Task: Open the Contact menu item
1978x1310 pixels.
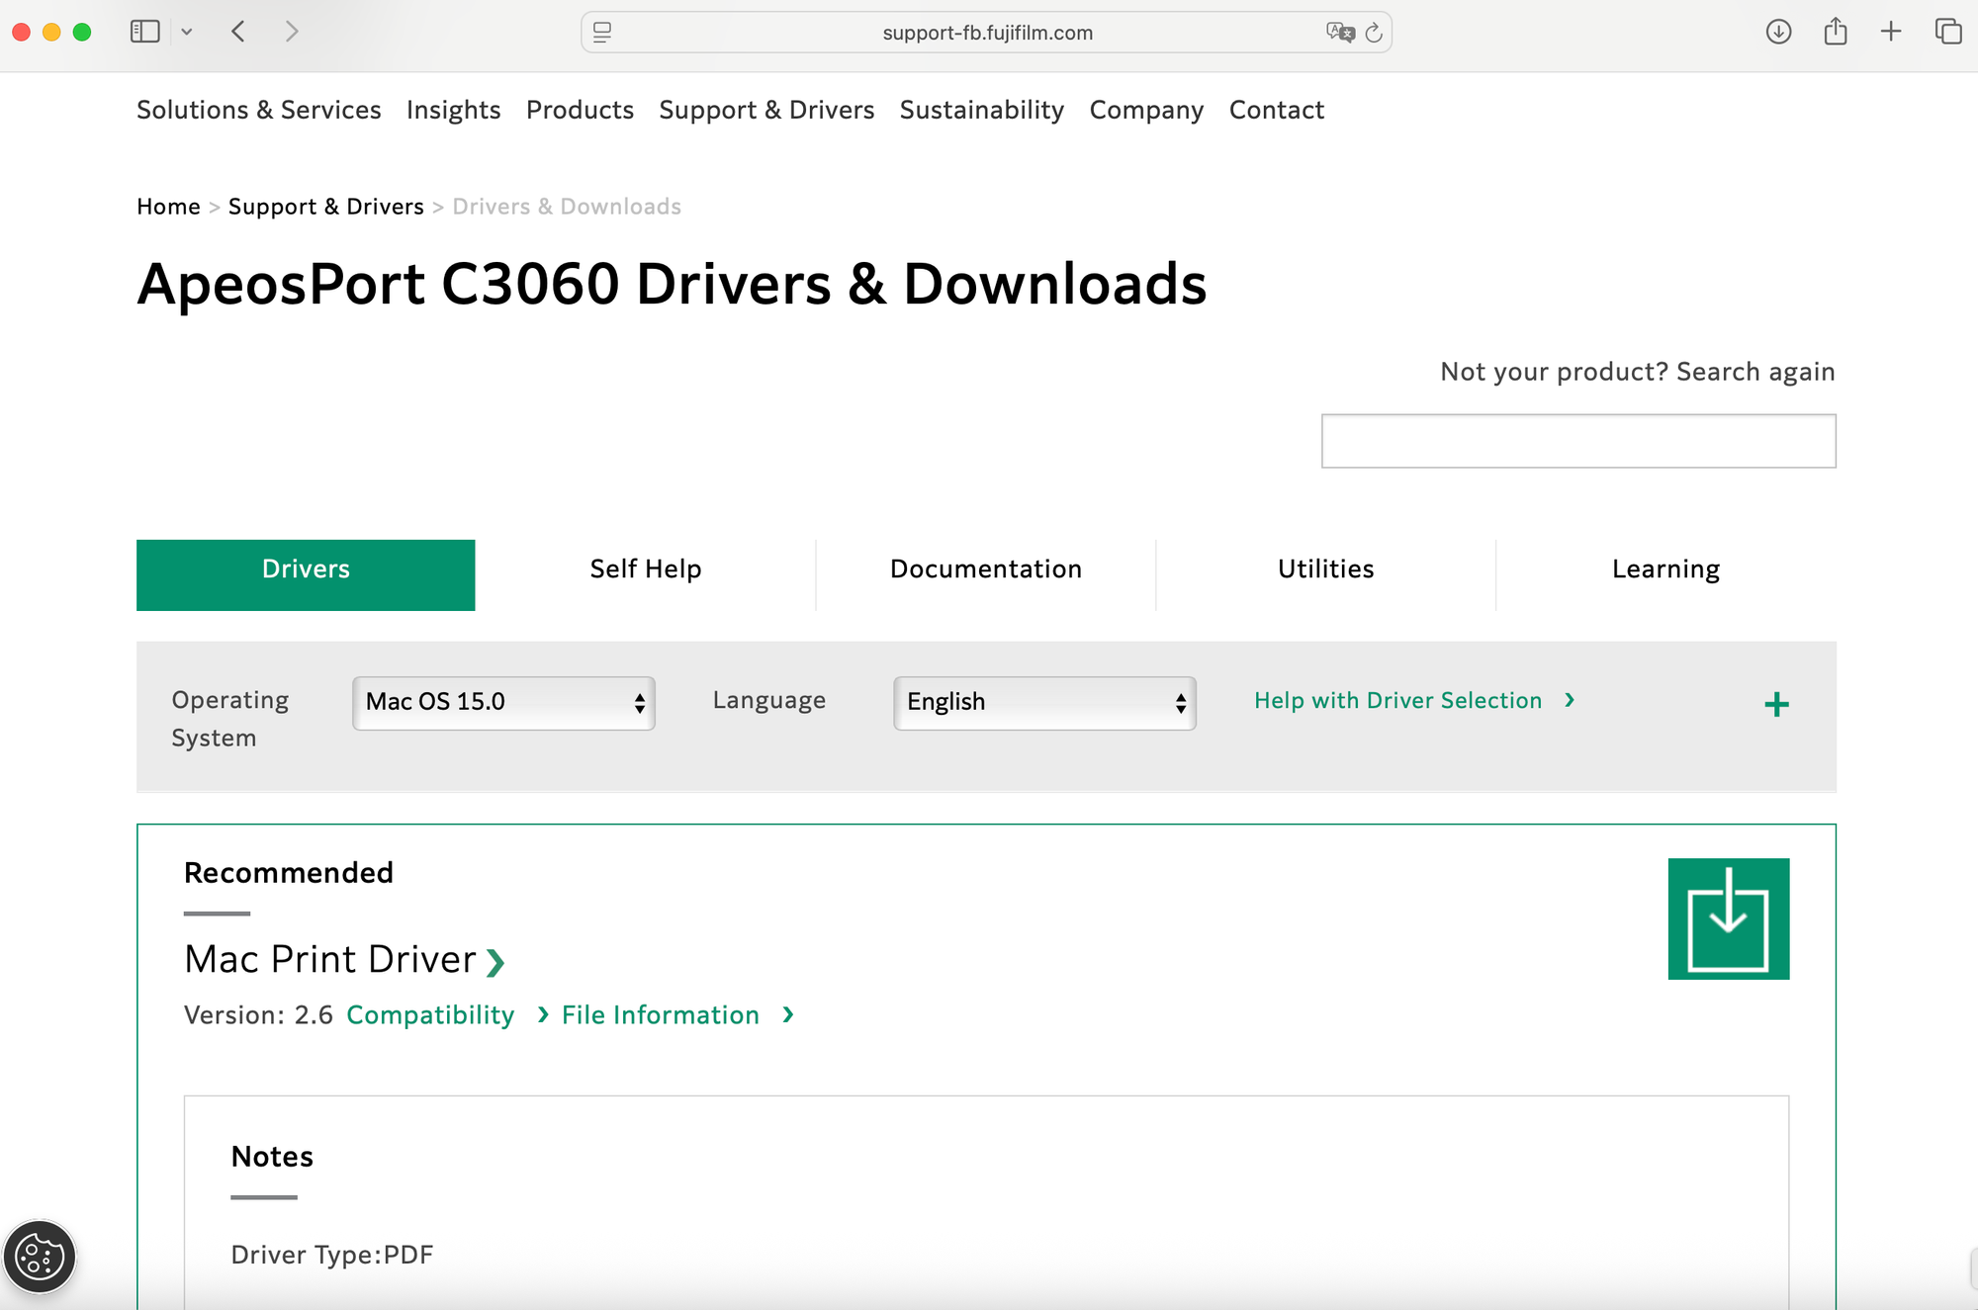Action: [x=1277, y=110]
